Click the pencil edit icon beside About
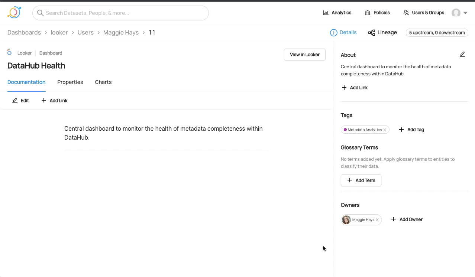This screenshot has height=277, width=475. pyautogui.click(x=462, y=55)
